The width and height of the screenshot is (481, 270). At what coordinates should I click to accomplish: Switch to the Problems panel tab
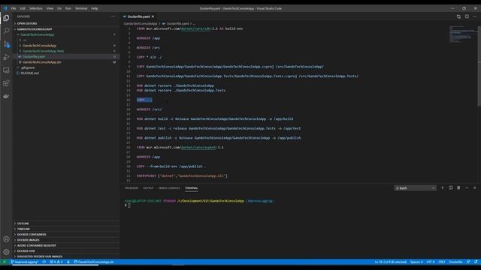click(x=132, y=188)
